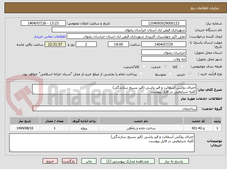
Task: Click the resize handle of توضیحات خریدار textarea
Action: point(11,150)
